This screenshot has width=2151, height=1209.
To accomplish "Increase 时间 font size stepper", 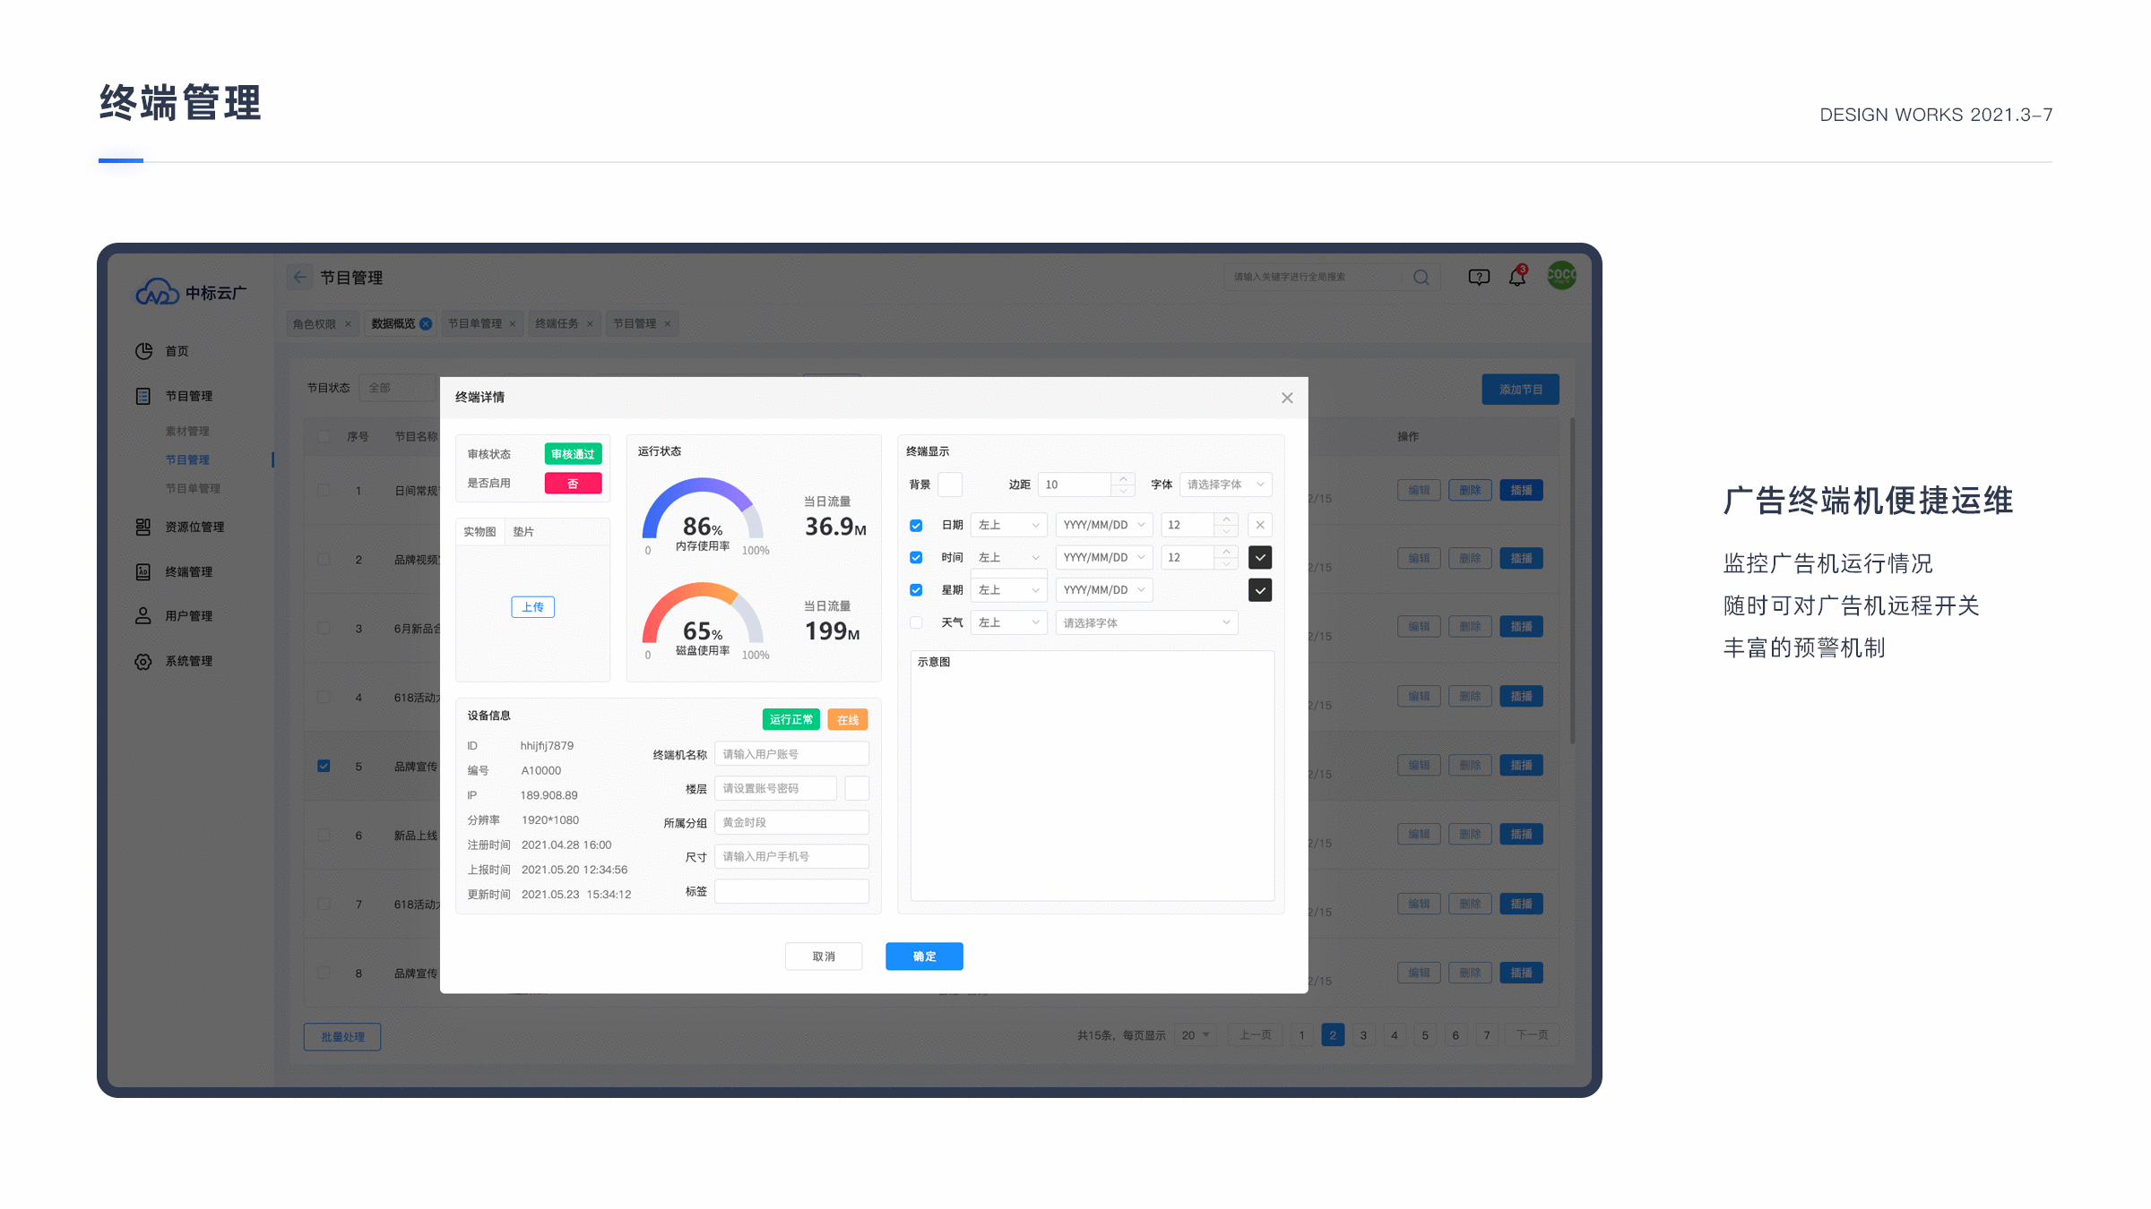I will [x=1227, y=551].
